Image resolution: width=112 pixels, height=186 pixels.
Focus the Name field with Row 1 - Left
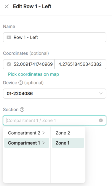tap(55, 37)
